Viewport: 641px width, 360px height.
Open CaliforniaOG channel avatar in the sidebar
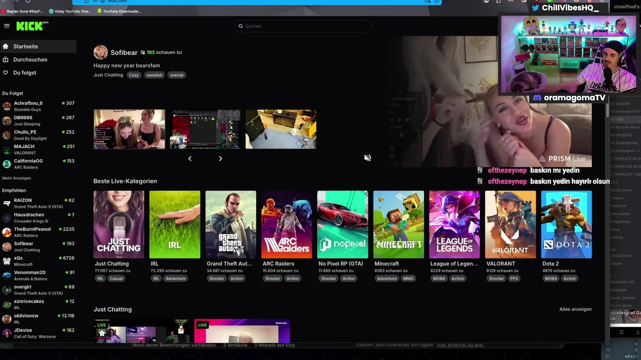point(7,164)
